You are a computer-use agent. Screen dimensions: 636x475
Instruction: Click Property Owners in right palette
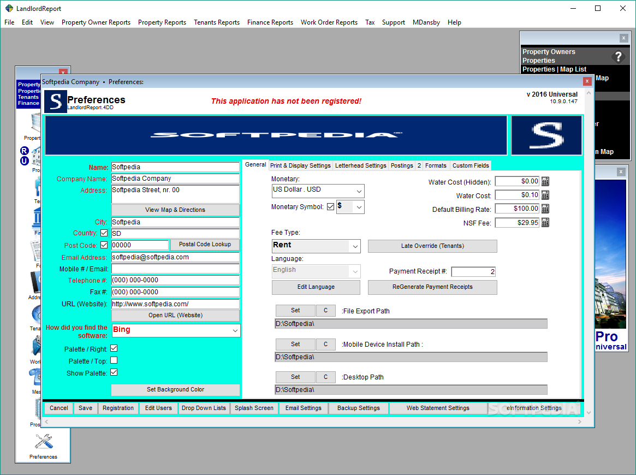[549, 52]
